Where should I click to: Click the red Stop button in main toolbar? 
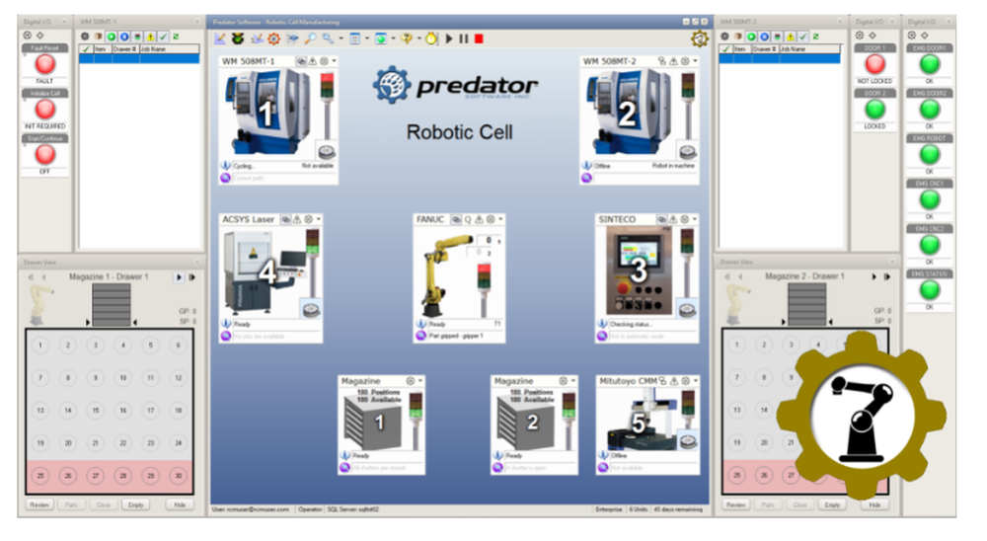[x=479, y=39]
